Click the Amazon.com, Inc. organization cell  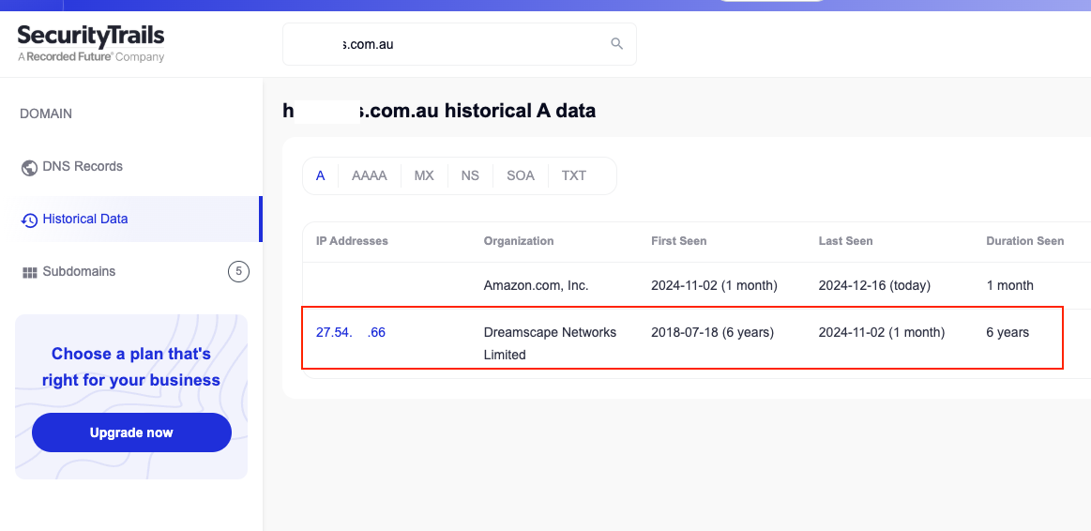tap(537, 286)
